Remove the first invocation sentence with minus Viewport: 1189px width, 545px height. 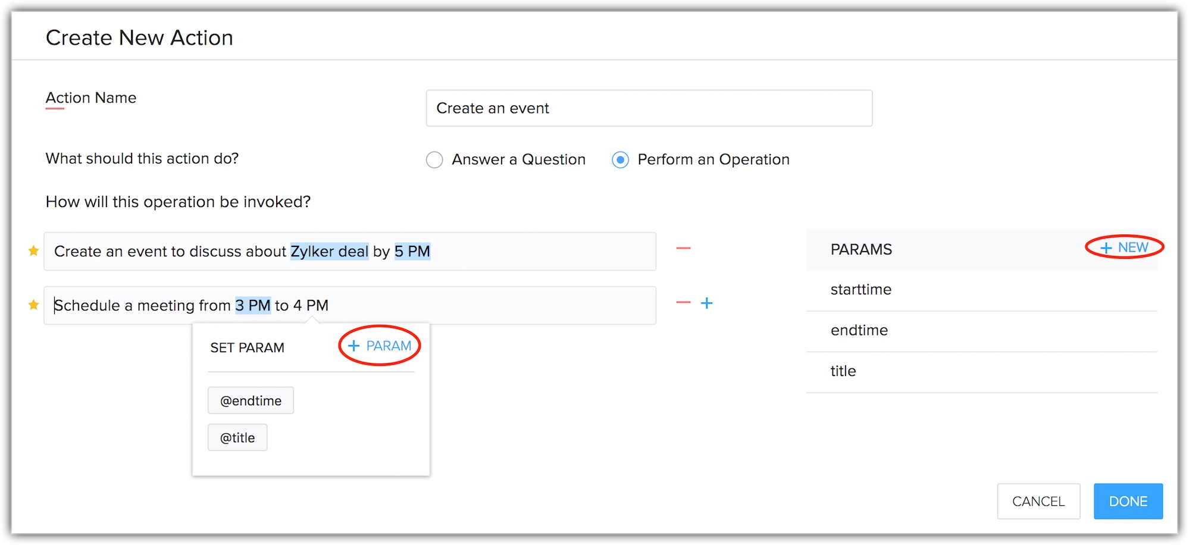pyautogui.click(x=683, y=248)
